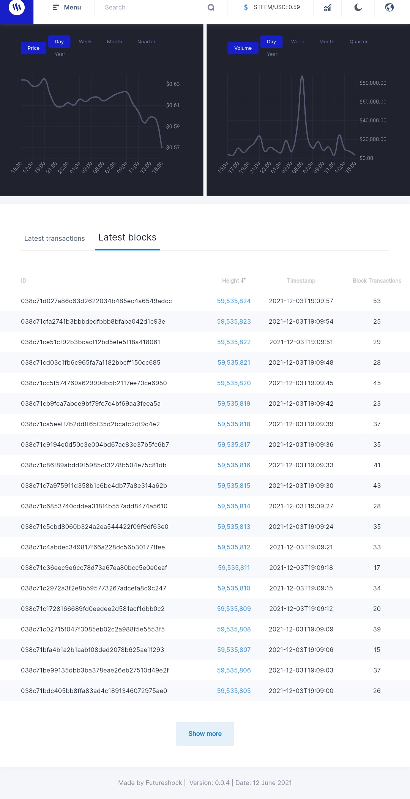Click timestamp 2021-12-03T19:09:57
410x799 pixels.
point(301,301)
